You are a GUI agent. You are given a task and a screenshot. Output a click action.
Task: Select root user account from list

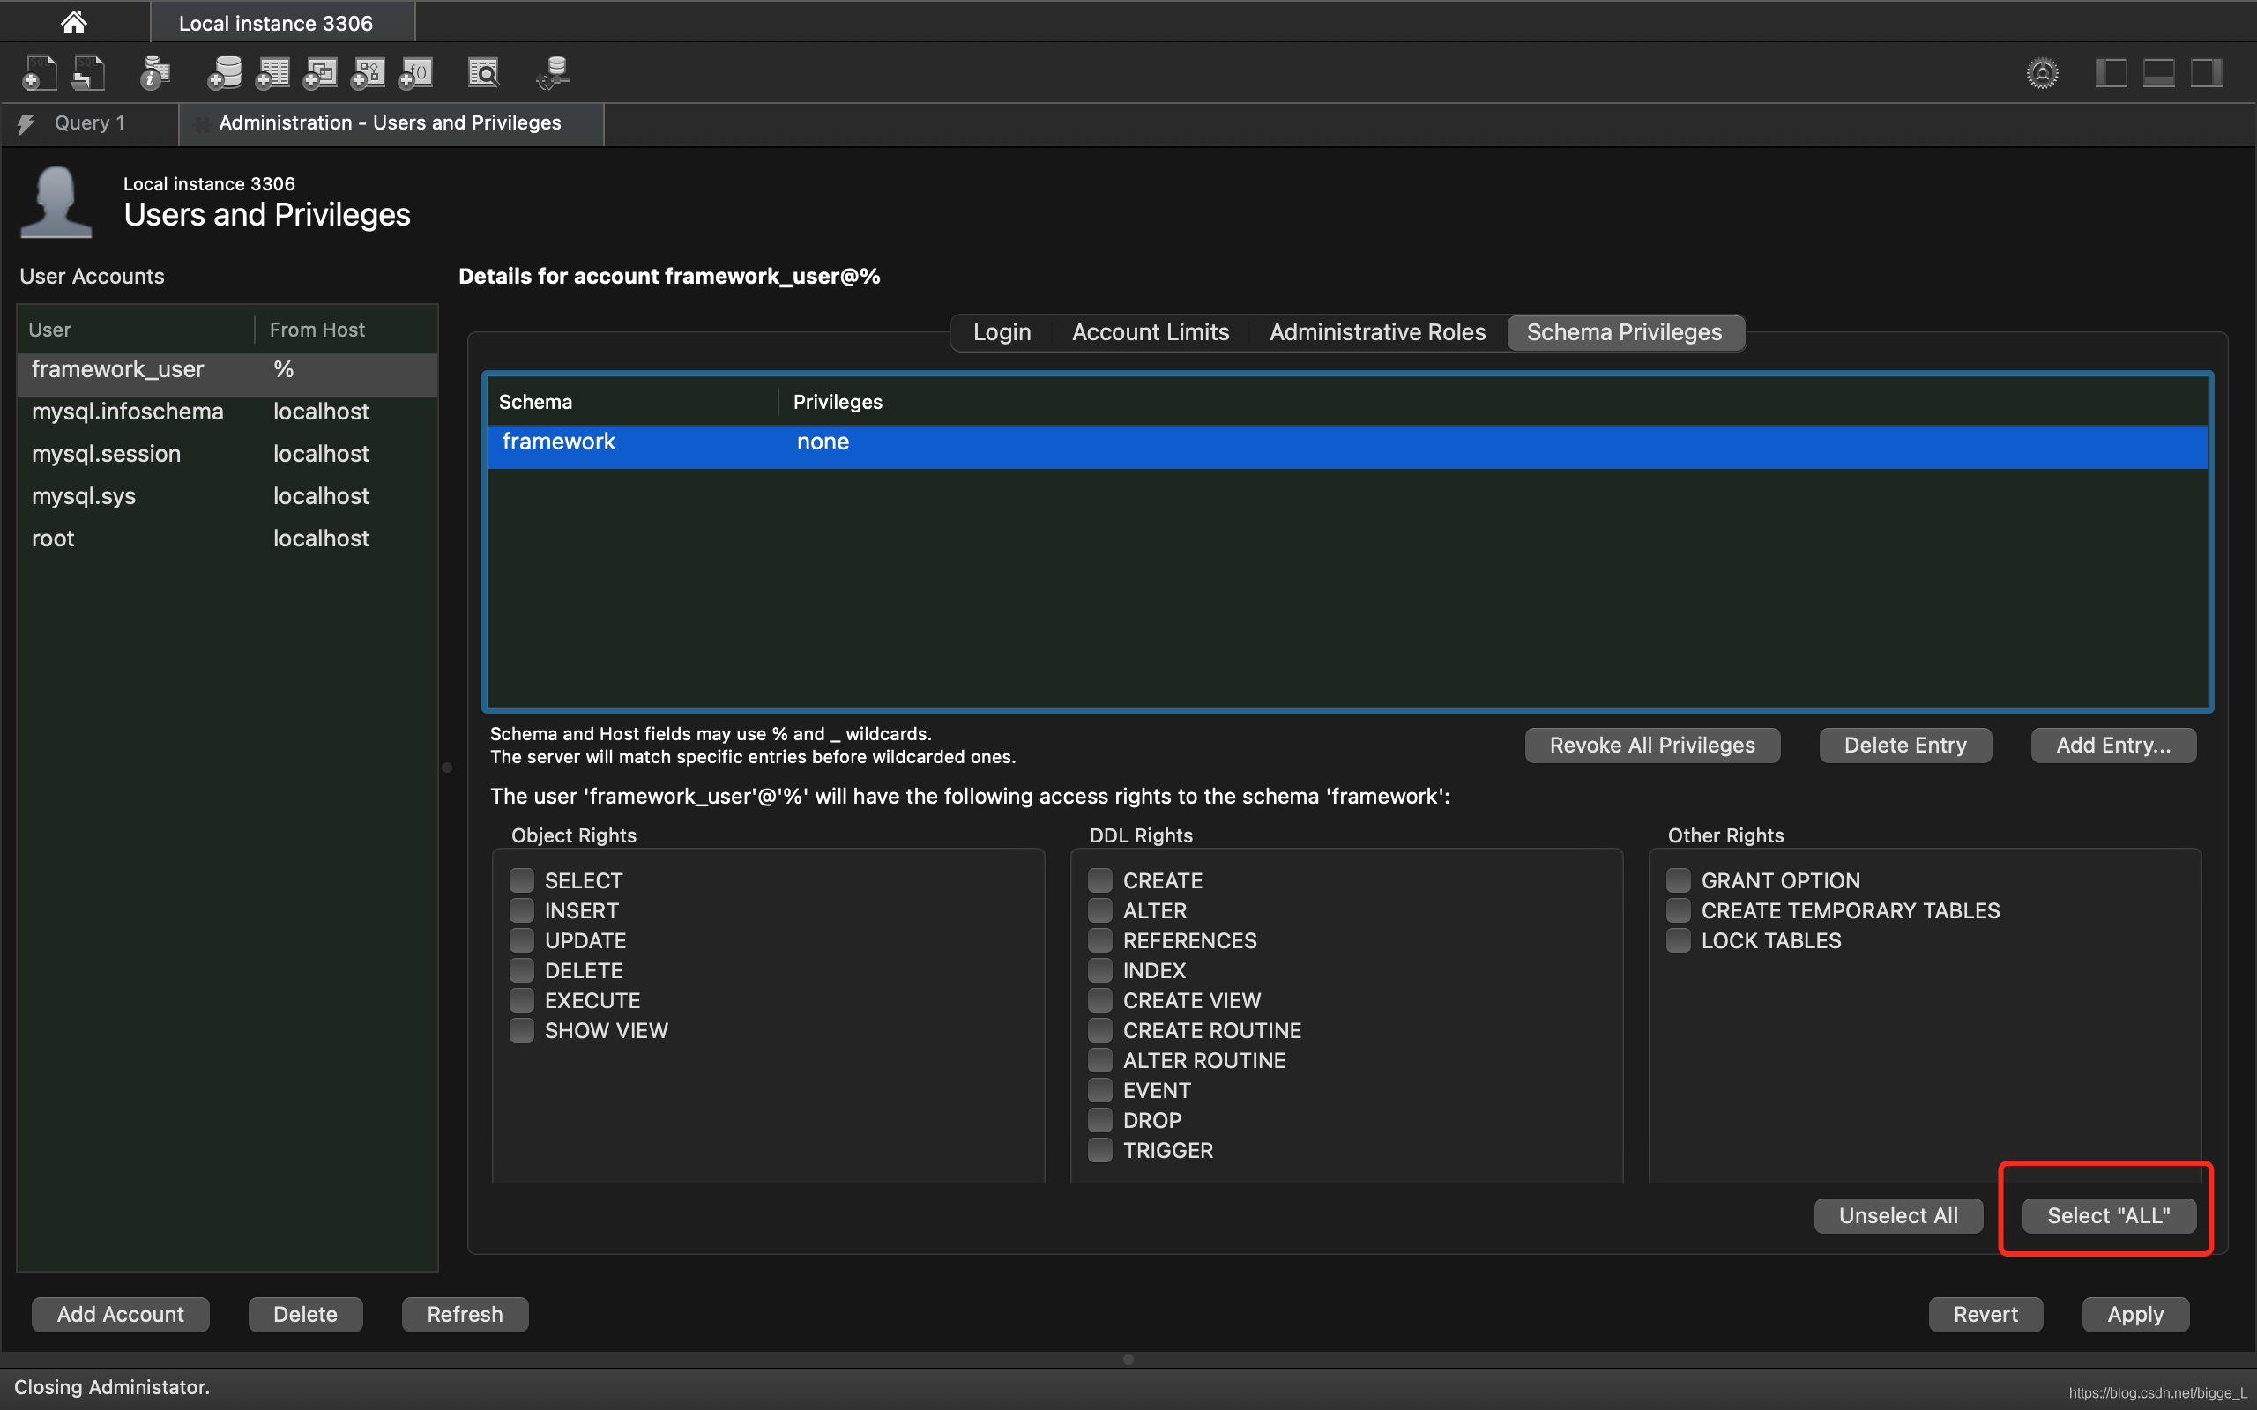pos(54,538)
